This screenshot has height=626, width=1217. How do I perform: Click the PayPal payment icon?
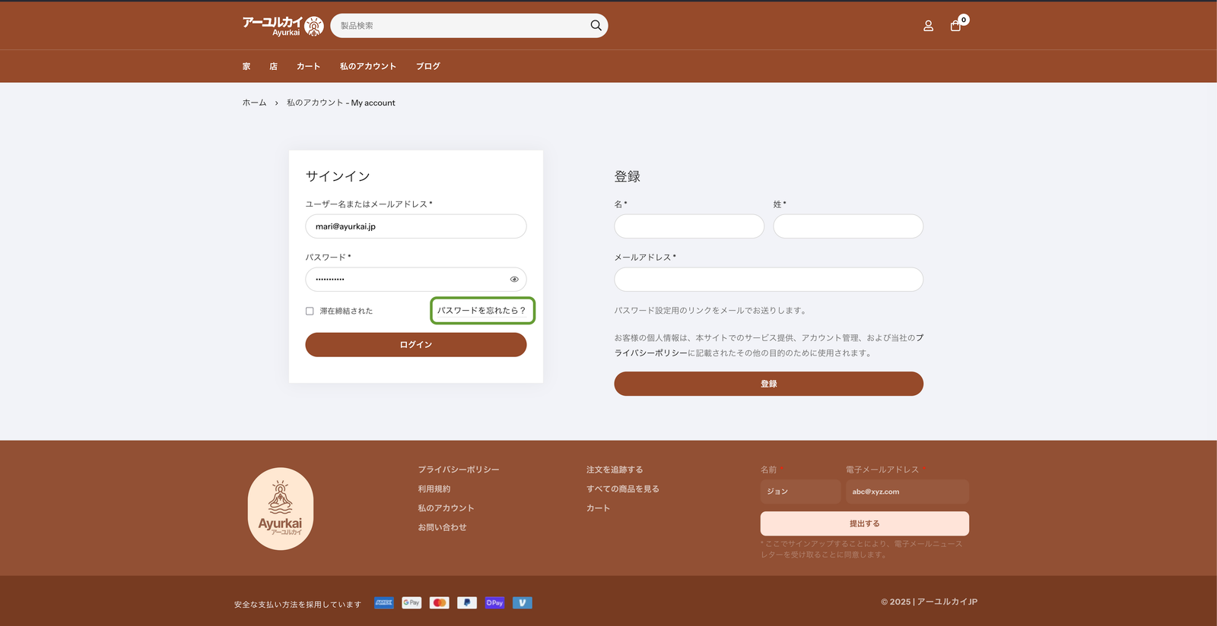467,602
